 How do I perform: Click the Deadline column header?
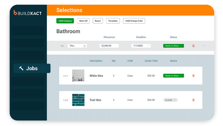[141, 37]
